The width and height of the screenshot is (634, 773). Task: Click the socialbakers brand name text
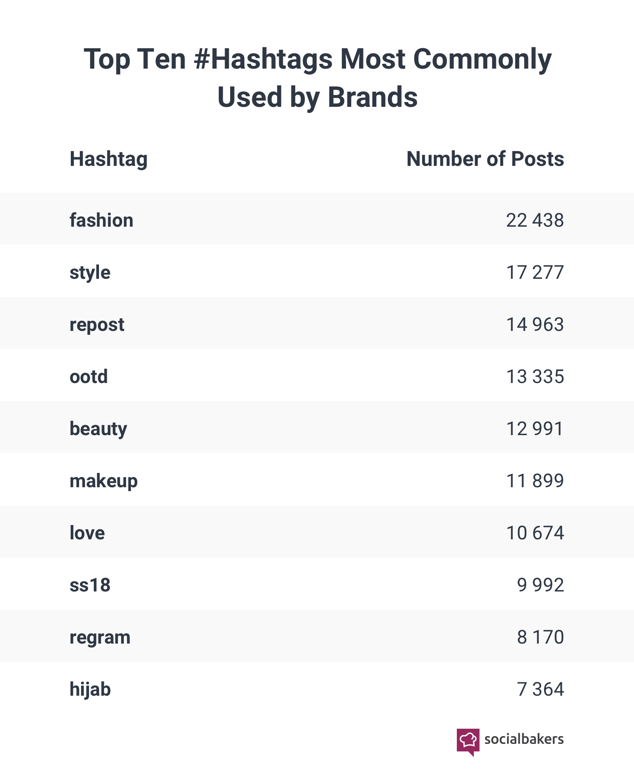(x=524, y=739)
